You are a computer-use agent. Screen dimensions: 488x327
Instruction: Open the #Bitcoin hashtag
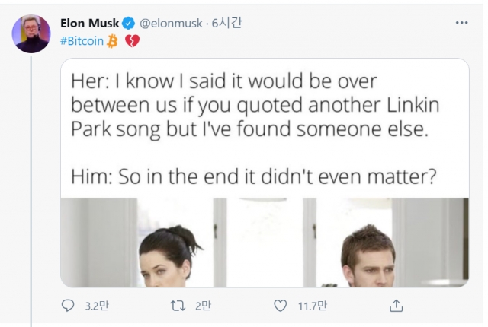point(82,41)
